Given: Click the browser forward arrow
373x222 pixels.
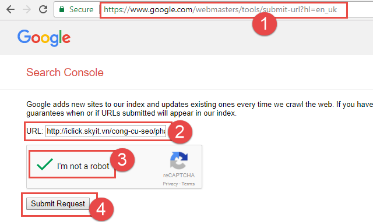Looking at the screenshot, I should pyautogui.click(x=27, y=9).
